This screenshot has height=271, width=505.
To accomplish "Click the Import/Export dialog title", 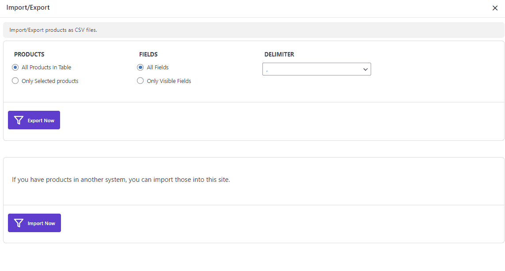I will tap(28, 8).
